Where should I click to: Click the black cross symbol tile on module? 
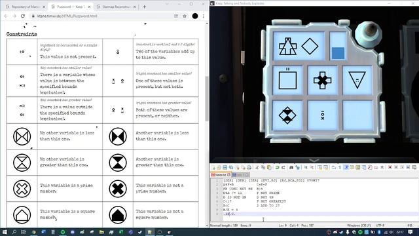tap(323, 80)
